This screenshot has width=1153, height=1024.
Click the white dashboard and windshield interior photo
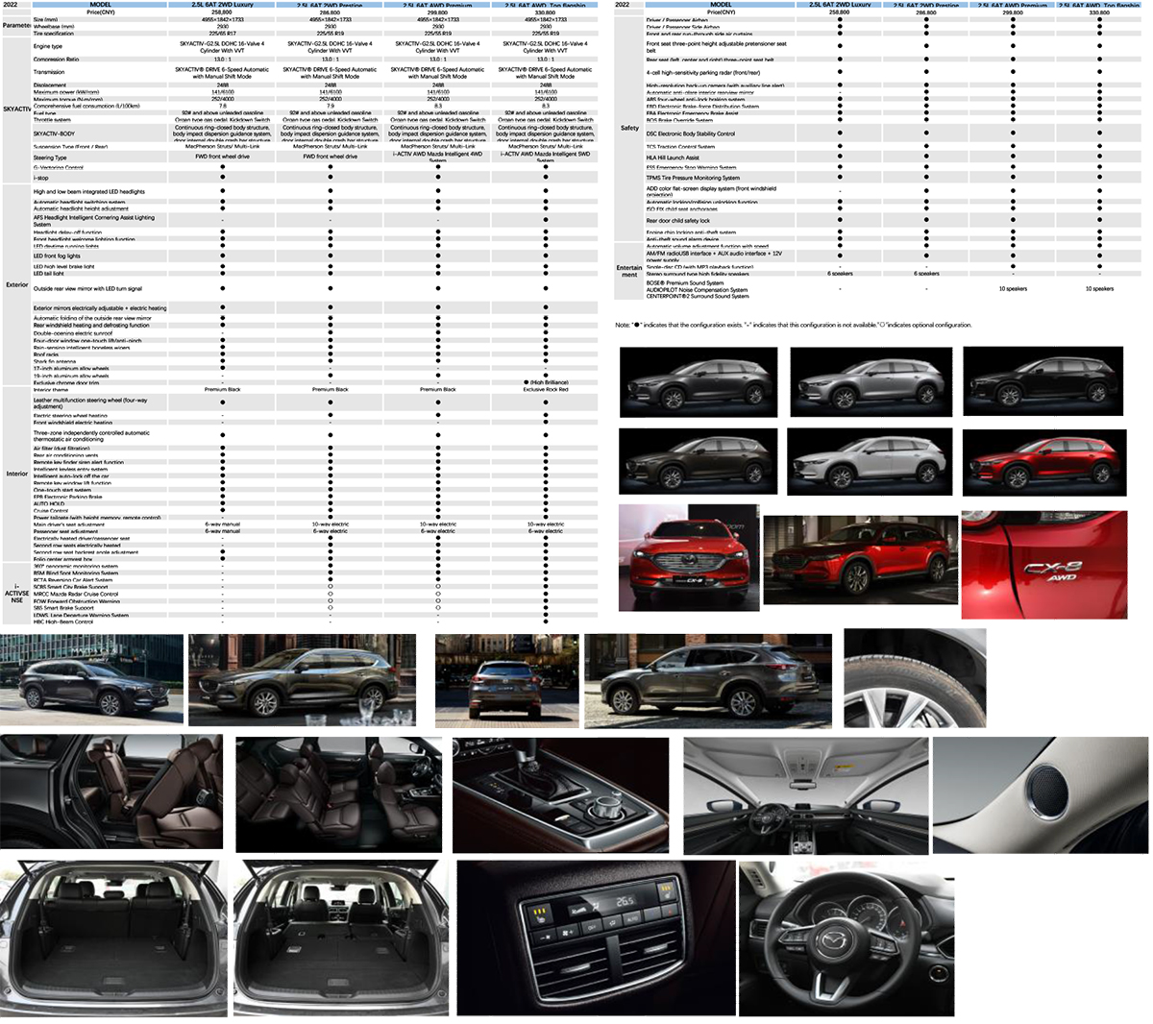point(806,794)
